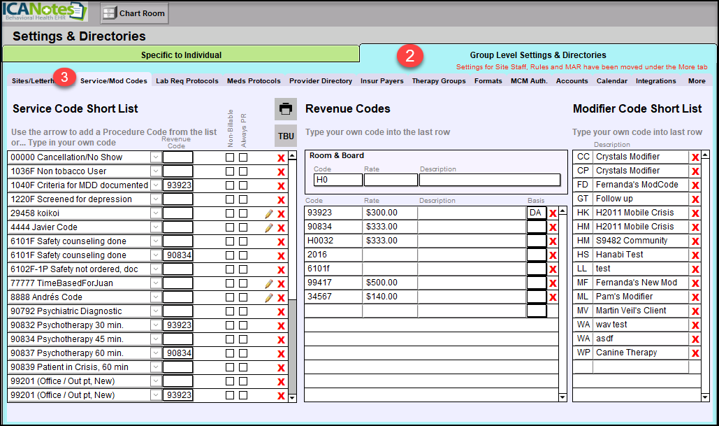Remove revenue code 93923 row
719x426 pixels.
click(x=553, y=213)
